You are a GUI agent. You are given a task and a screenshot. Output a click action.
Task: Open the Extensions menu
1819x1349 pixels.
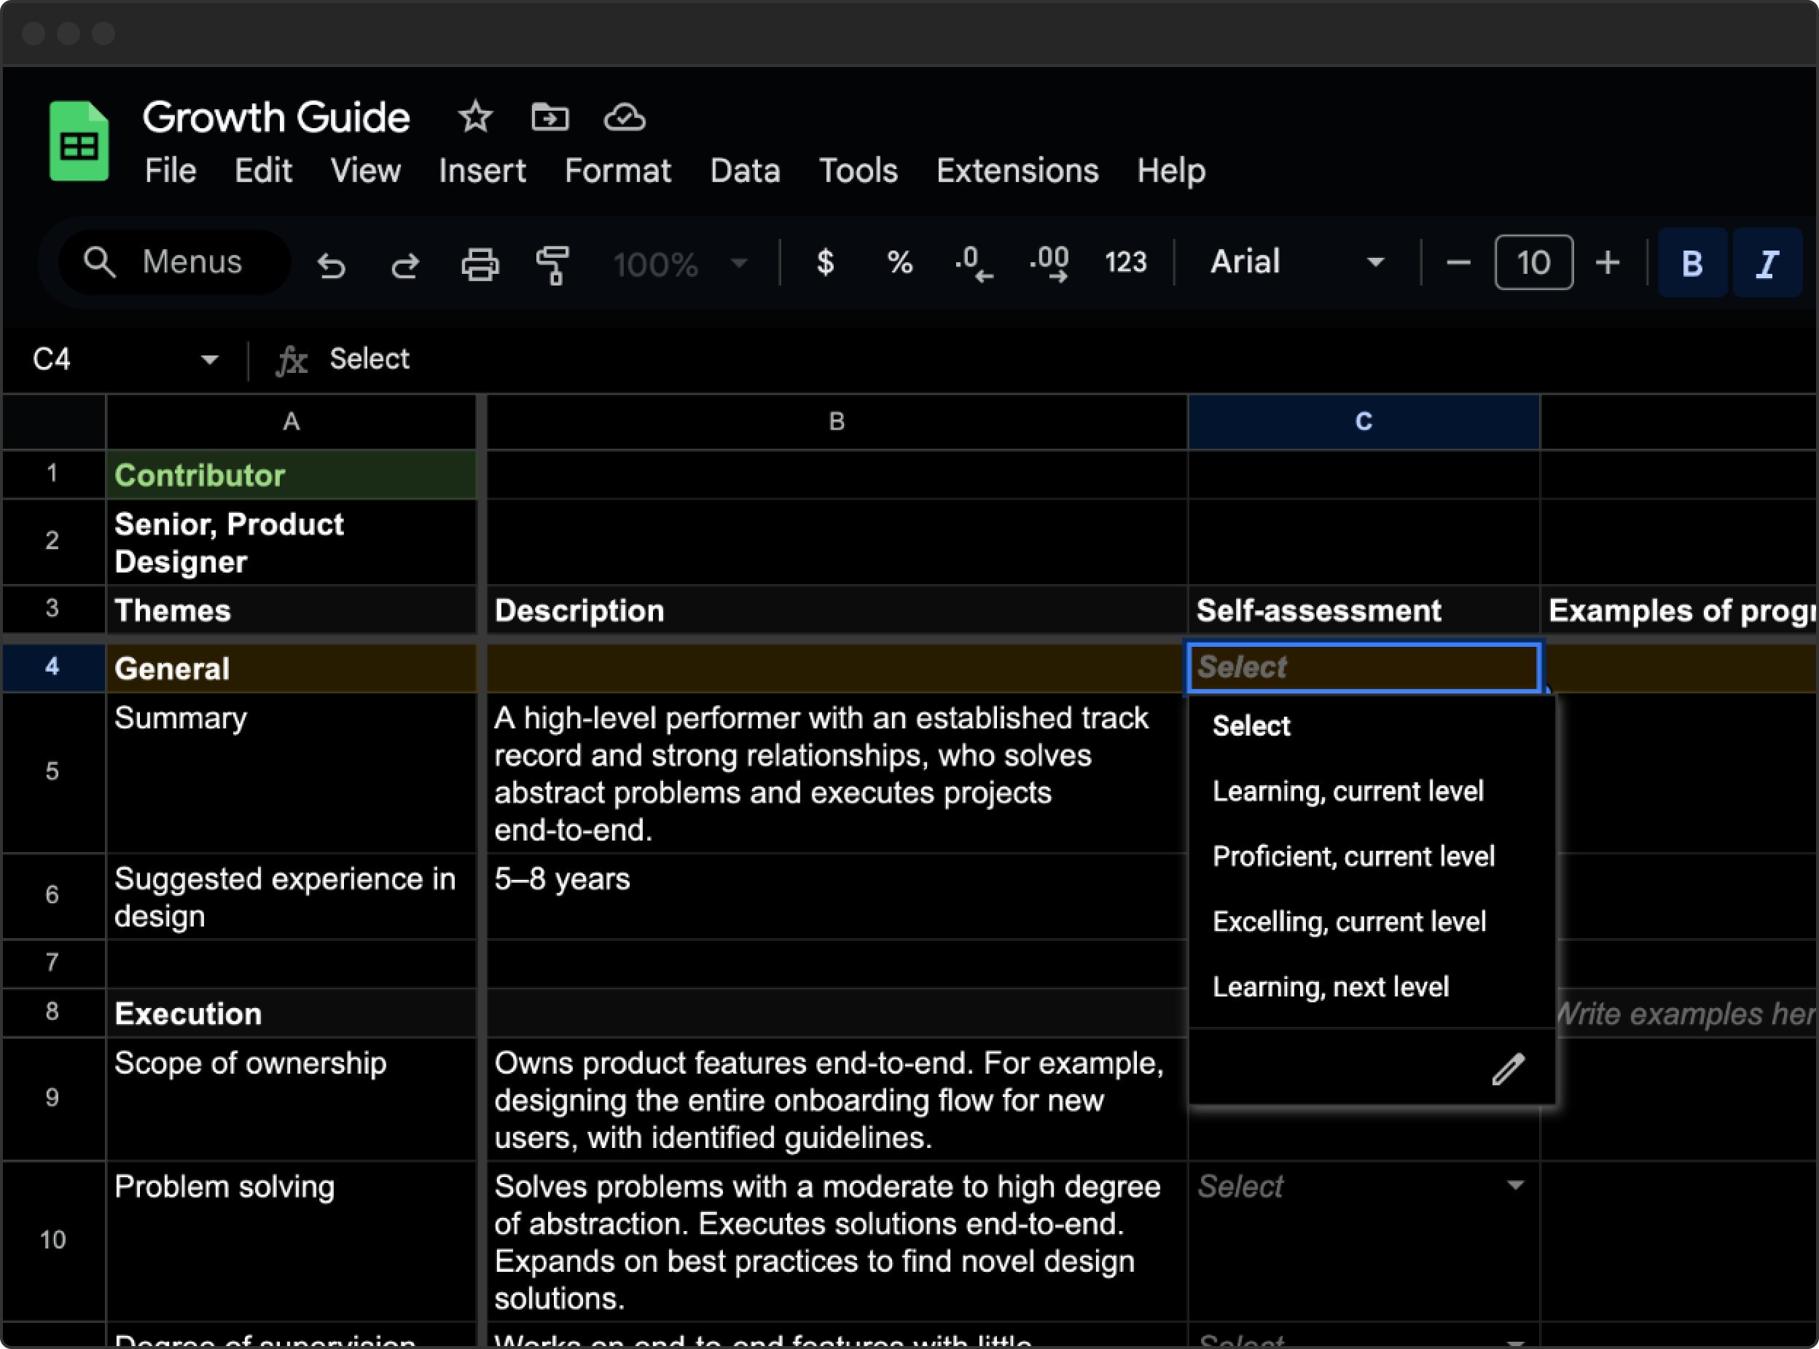[x=1017, y=170]
